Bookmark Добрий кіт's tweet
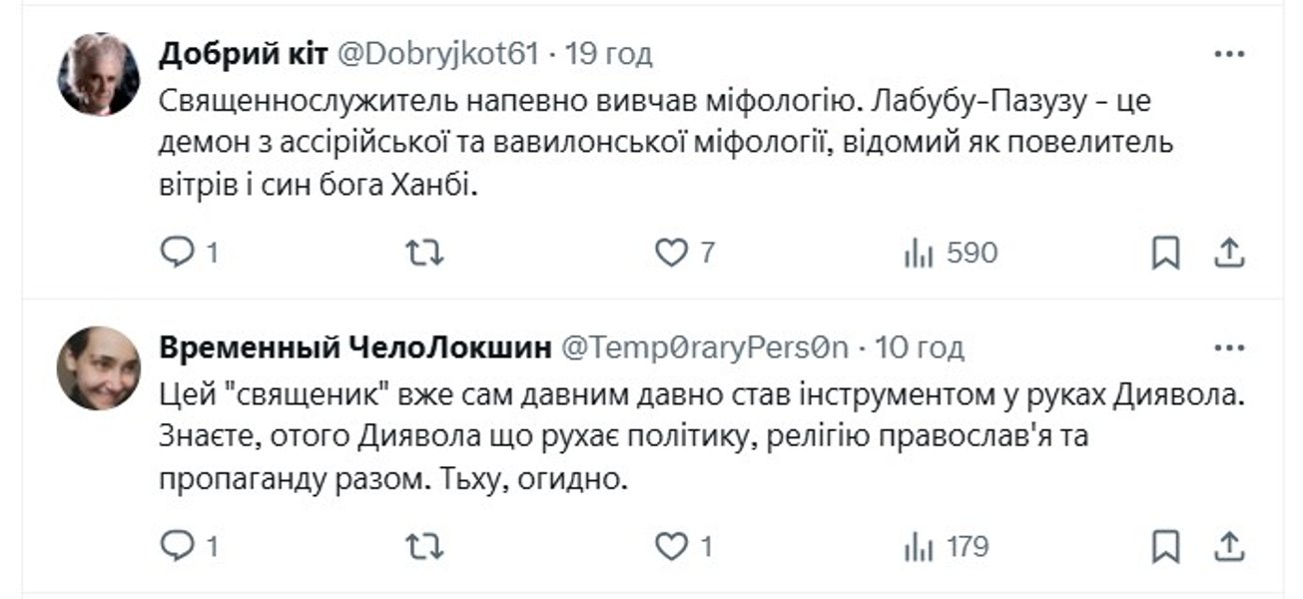This screenshot has height=599, width=1303. point(1166,253)
